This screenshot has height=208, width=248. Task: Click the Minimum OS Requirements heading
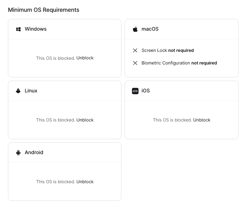click(x=43, y=10)
